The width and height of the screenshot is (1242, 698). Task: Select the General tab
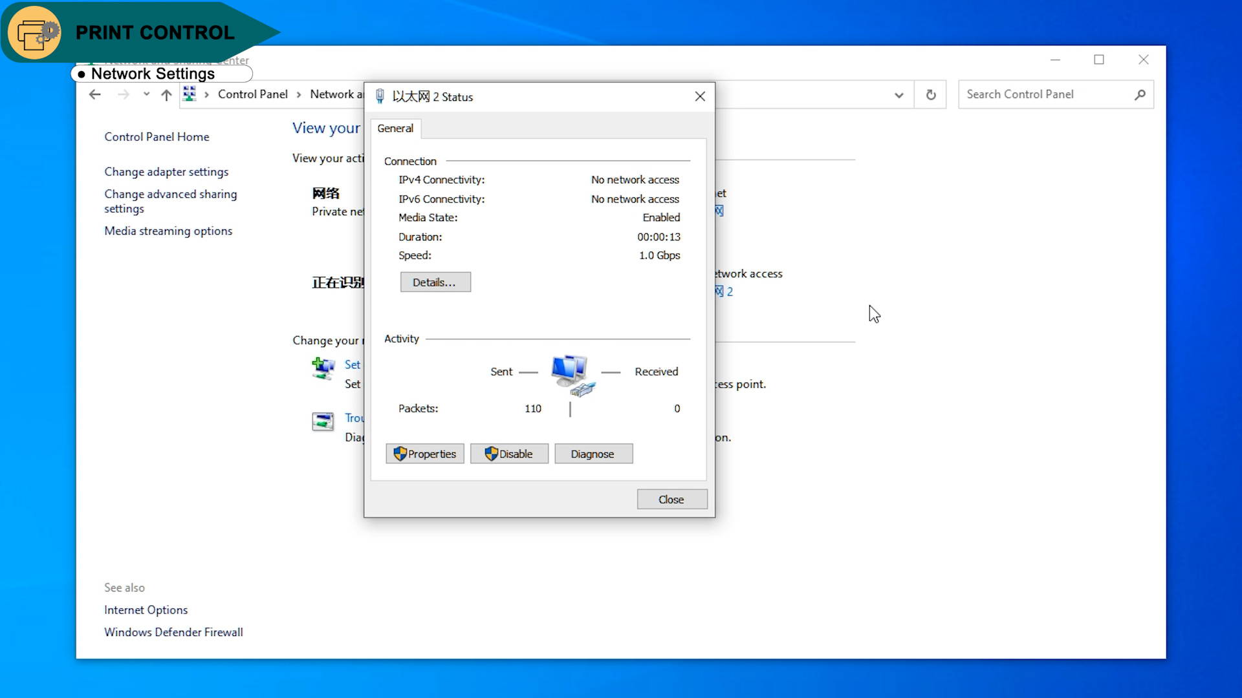coord(395,129)
